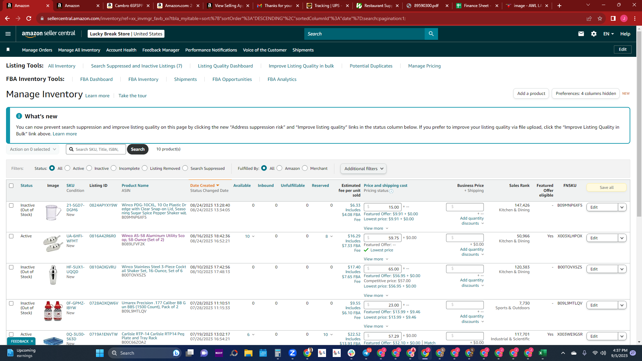Sort by the Date Created column header

pos(205,186)
